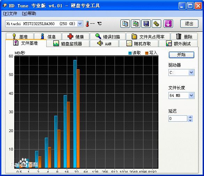Click the 退出 exit button
The width and height of the screenshot is (204, 176).
point(189,24)
